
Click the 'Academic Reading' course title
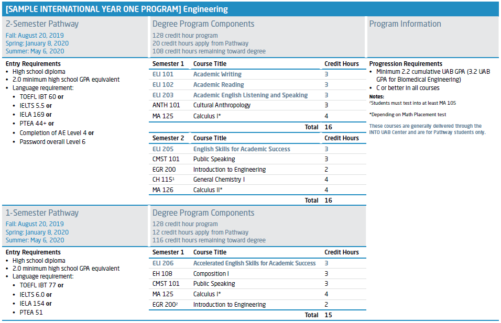pyautogui.click(x=219, y=85)
